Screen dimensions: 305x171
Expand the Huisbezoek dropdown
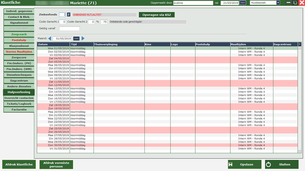click(x=278, y=3)
